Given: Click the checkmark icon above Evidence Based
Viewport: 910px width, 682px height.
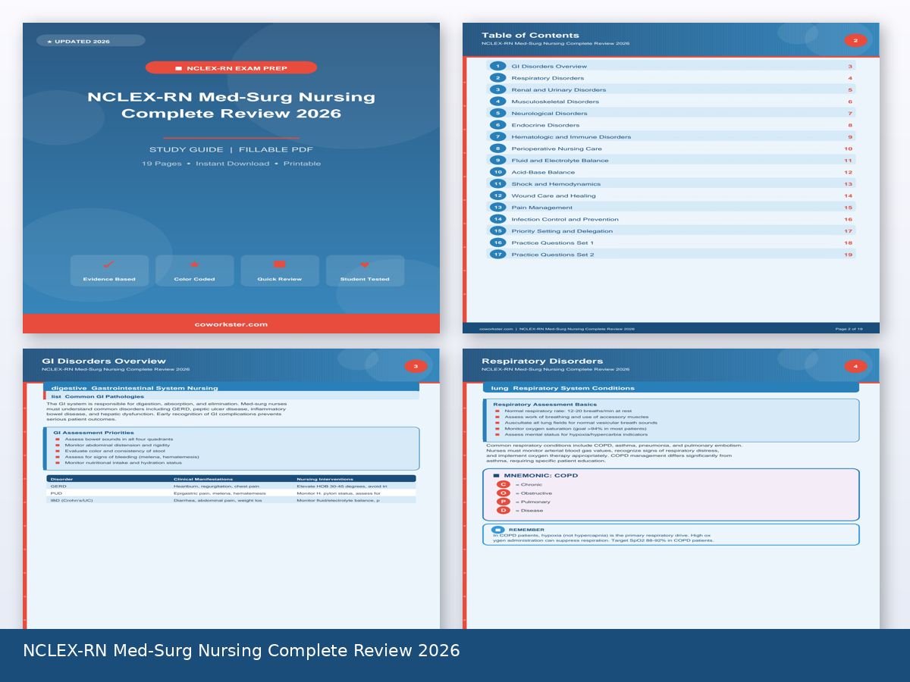Looking at the screenshot, I should [x=108, y=264].
